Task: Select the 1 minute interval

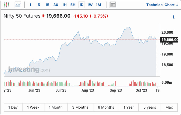Action: click(30, 5)
